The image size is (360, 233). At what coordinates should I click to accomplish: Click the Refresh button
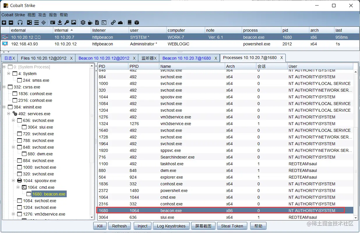click(119, 226)
